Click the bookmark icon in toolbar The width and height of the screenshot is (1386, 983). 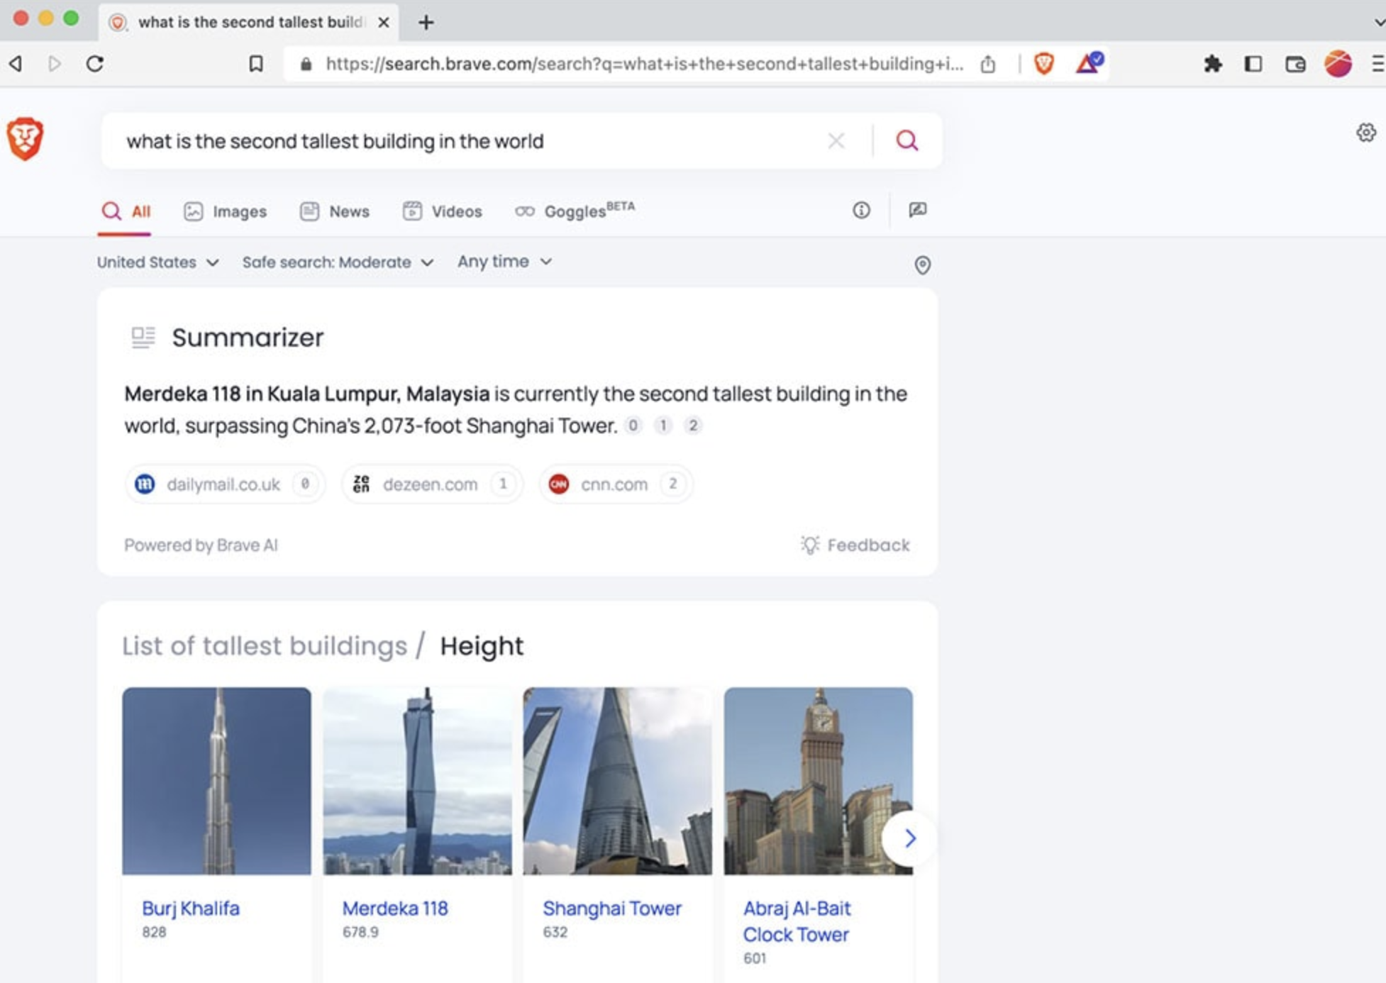[256, 64]
